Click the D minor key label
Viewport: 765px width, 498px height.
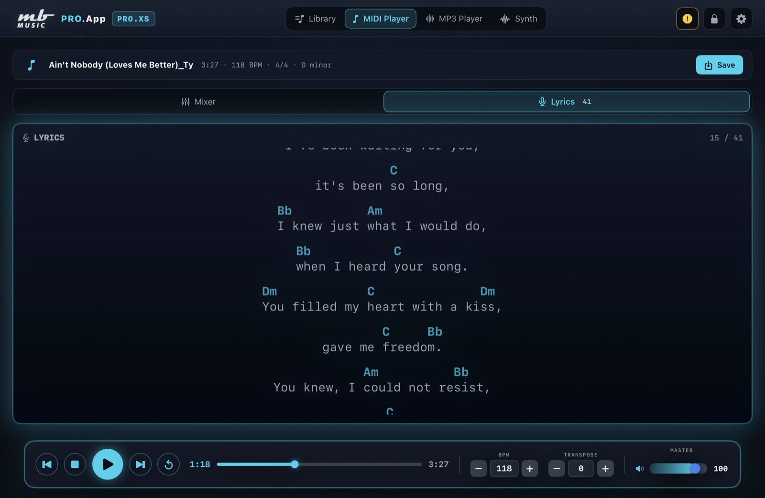point(316,65)
